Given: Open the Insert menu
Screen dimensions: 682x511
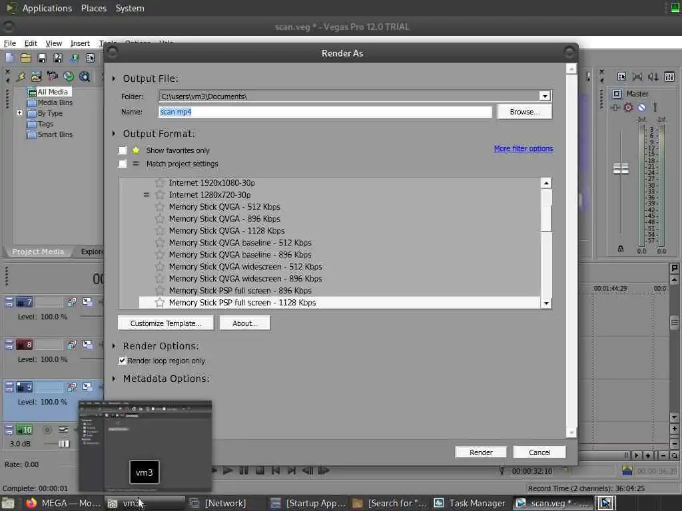Looking at the screenshot, I should 80,43.
